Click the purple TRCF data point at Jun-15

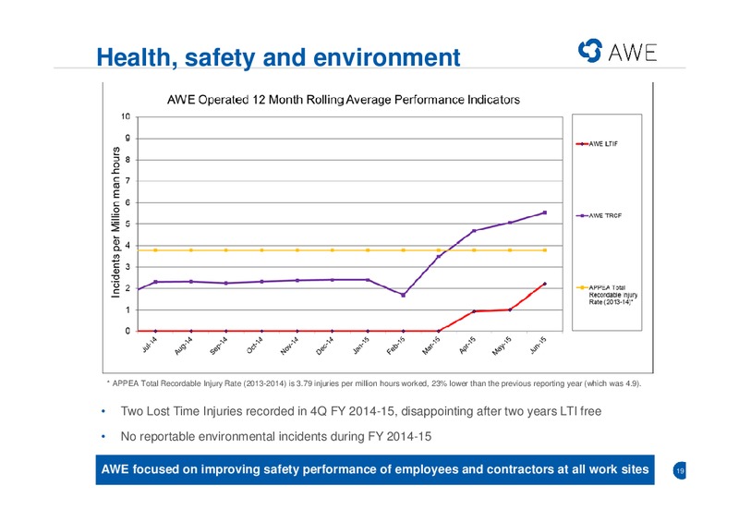(x=545, y=212)
